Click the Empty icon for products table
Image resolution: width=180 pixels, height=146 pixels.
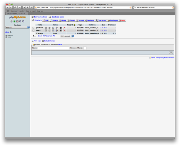pyautogui.click(x=61, y=28)
